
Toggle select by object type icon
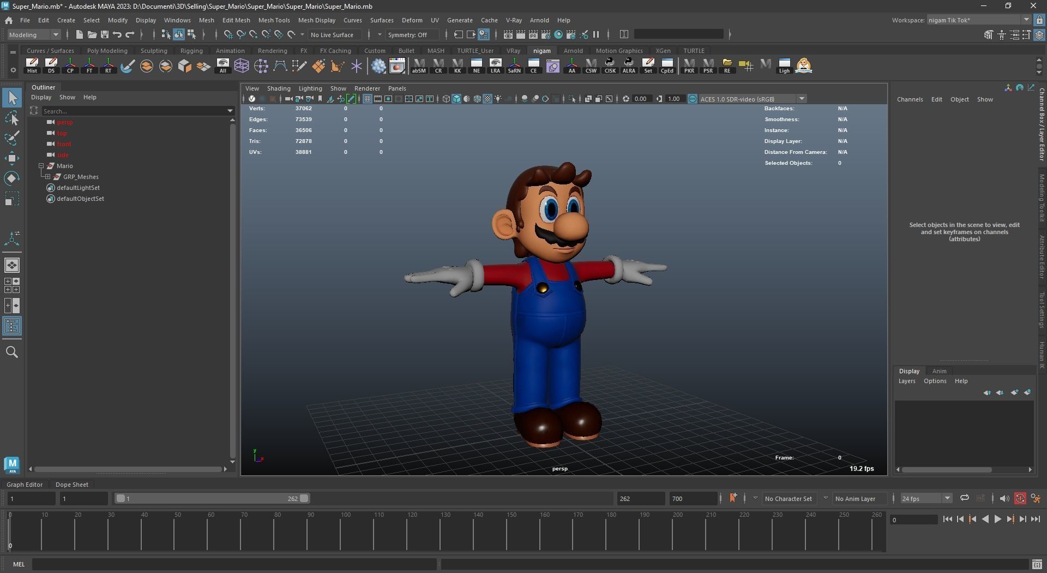[178, 34]
